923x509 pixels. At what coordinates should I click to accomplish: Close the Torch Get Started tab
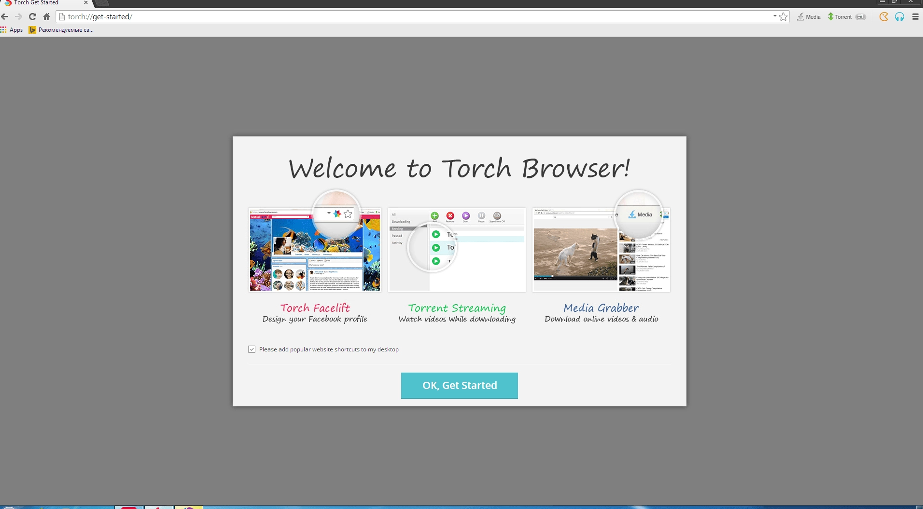click(x=86, y=2)
